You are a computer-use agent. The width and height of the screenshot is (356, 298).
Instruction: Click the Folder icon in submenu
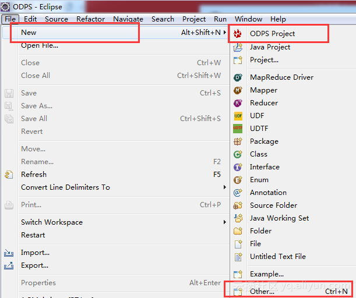click(238, 231)
